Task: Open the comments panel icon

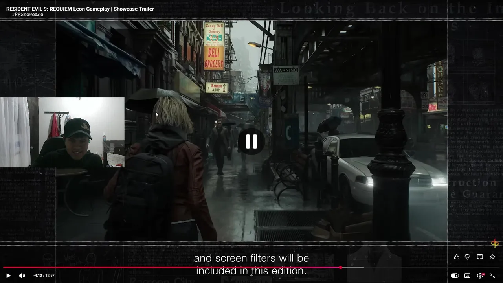Action: (x=480, y=257)
